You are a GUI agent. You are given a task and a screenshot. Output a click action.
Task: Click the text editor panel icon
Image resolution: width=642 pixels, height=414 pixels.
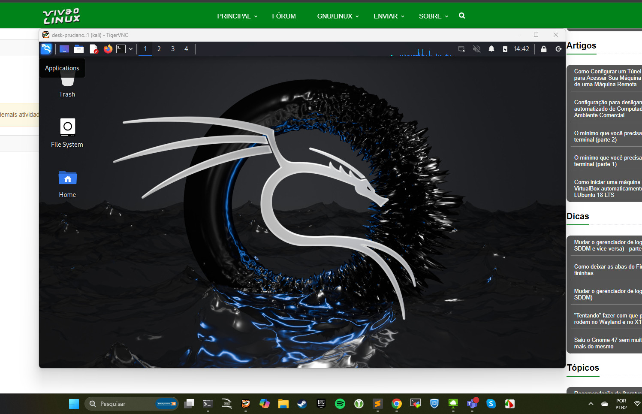93,49
